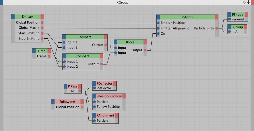This screenshot has height=131, width=254.
Task: Click the On input port of PStorm
Action: tap(158, 33)
